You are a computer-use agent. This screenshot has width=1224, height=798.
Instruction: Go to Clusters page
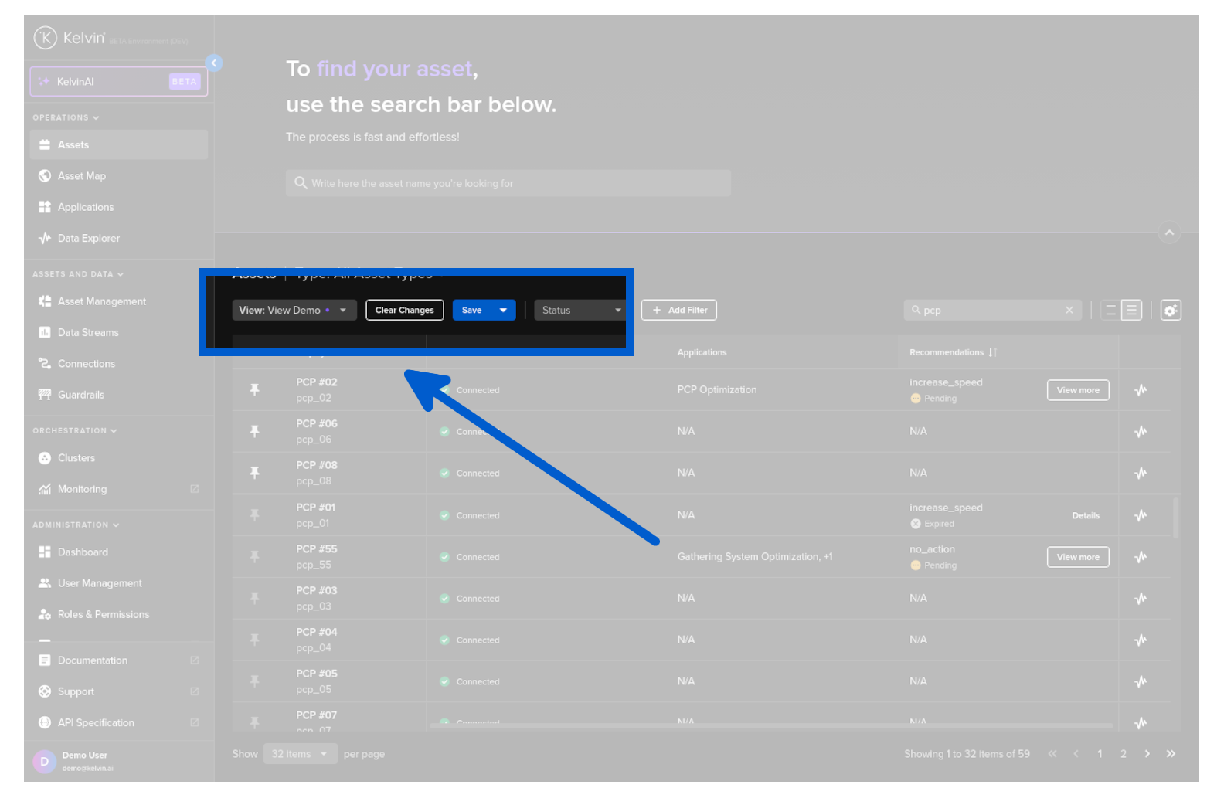point(76,458)
